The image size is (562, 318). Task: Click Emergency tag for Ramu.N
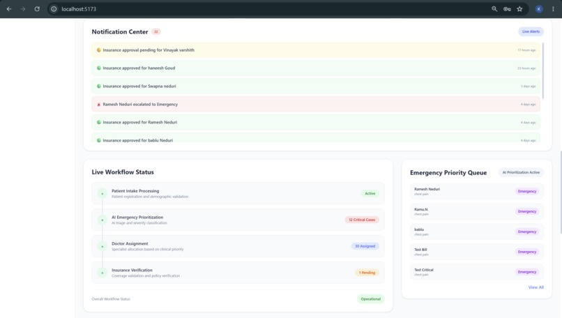(527, 211)
